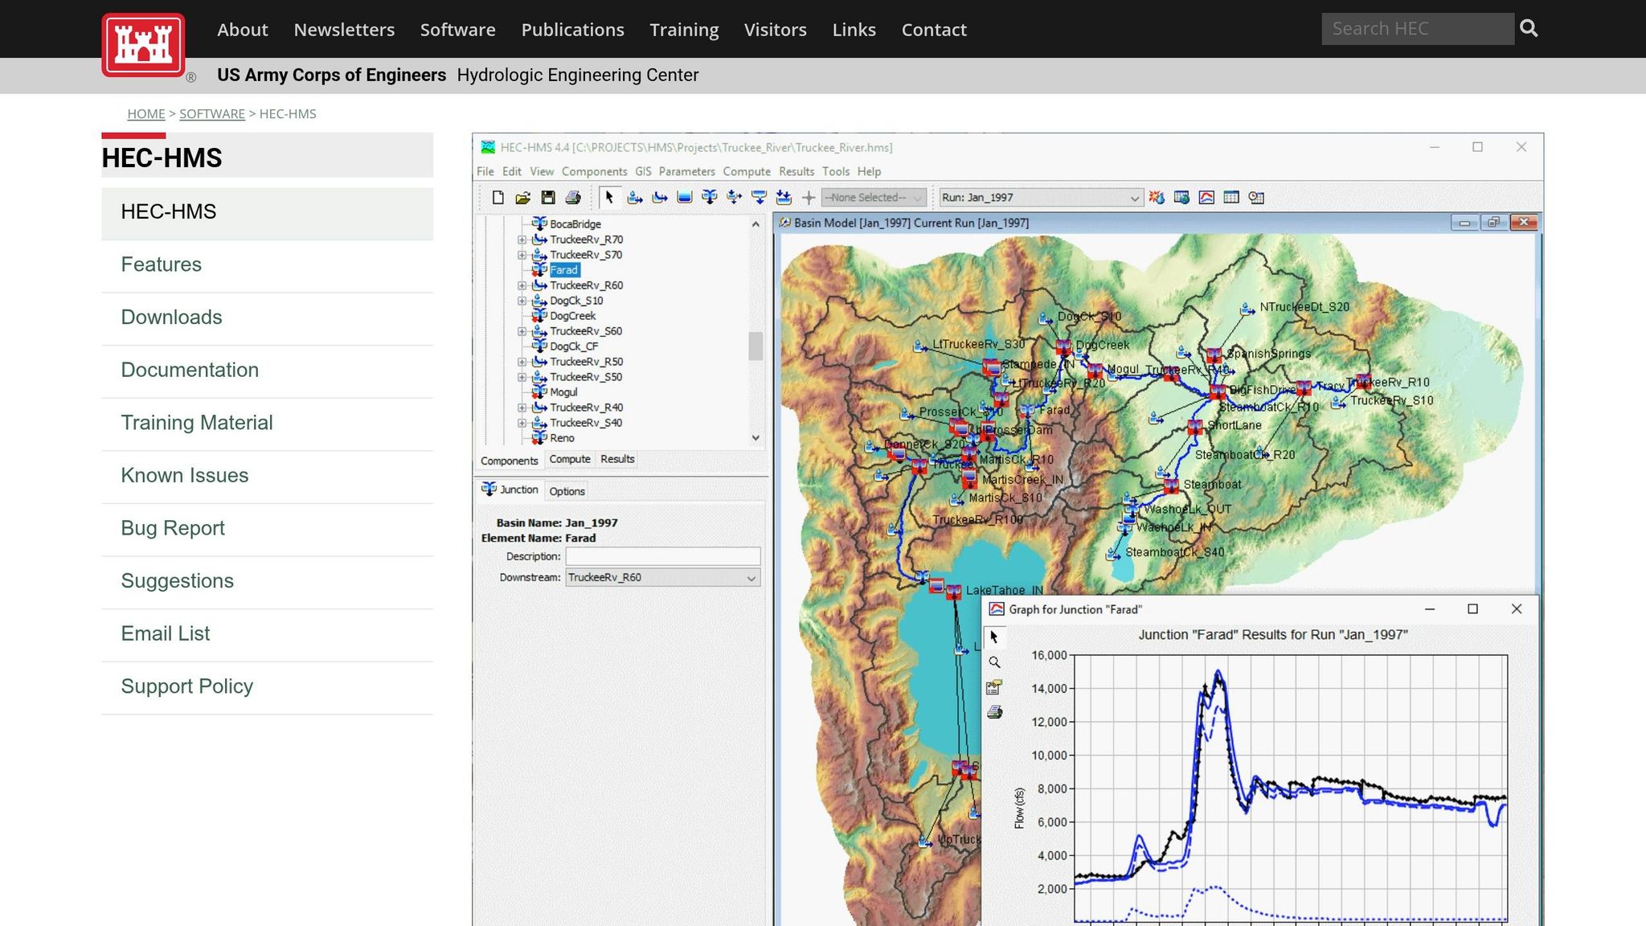Screen dimensions: 1646x926
Task: Select BocaBridge in the component tree
Action: (575, 224)
